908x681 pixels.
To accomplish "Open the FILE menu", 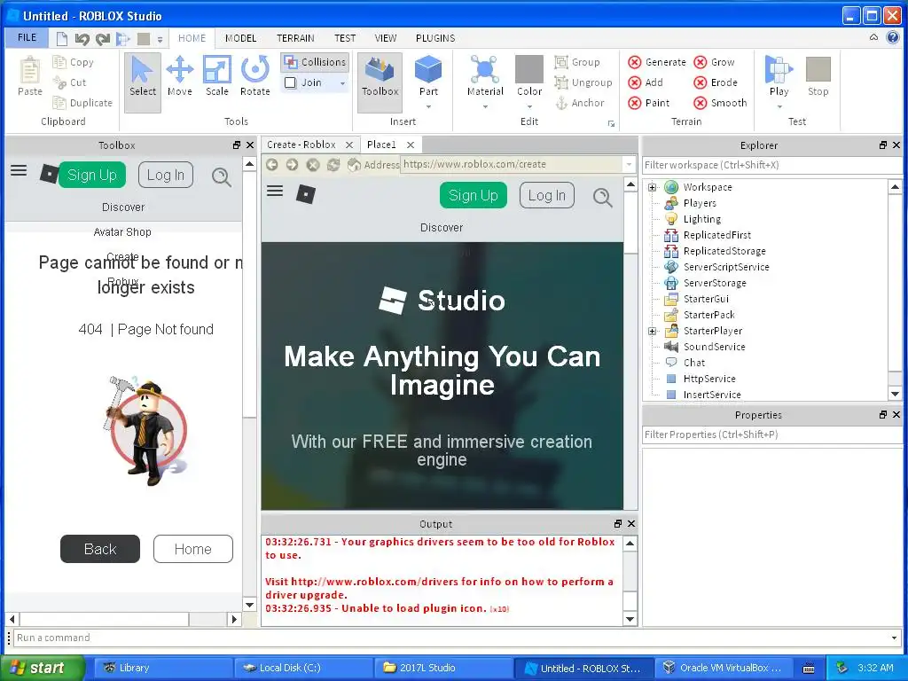I will [x=27, y=37].
